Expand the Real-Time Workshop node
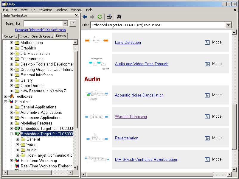 pos(11,161)
